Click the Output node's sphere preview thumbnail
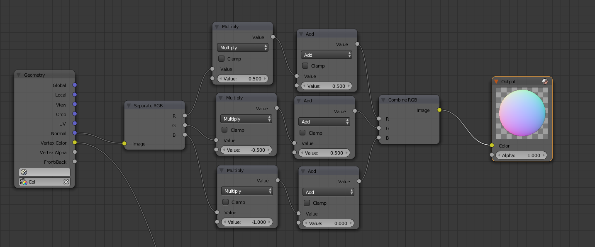The width and height of the screenshot is (595, 247). click(x=522, y=113)
